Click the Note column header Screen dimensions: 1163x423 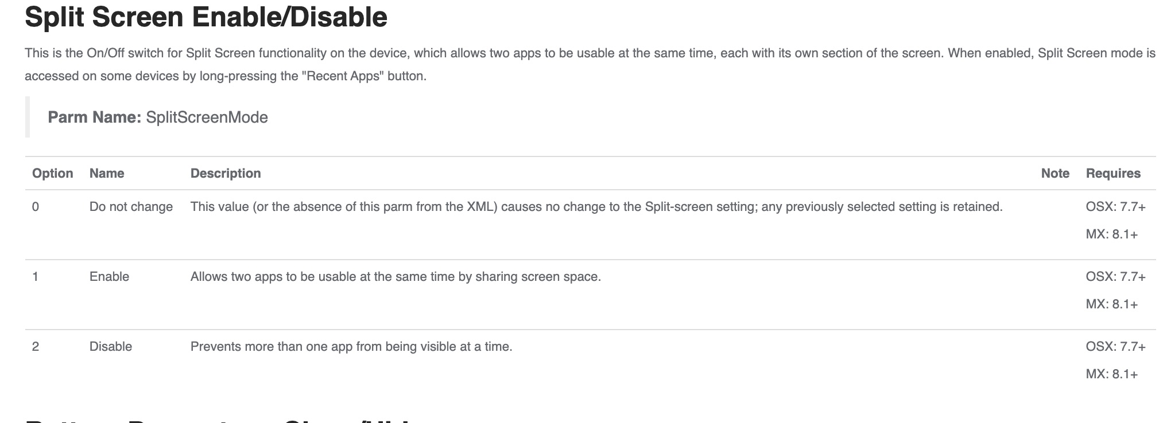[x=1055, y=174]
